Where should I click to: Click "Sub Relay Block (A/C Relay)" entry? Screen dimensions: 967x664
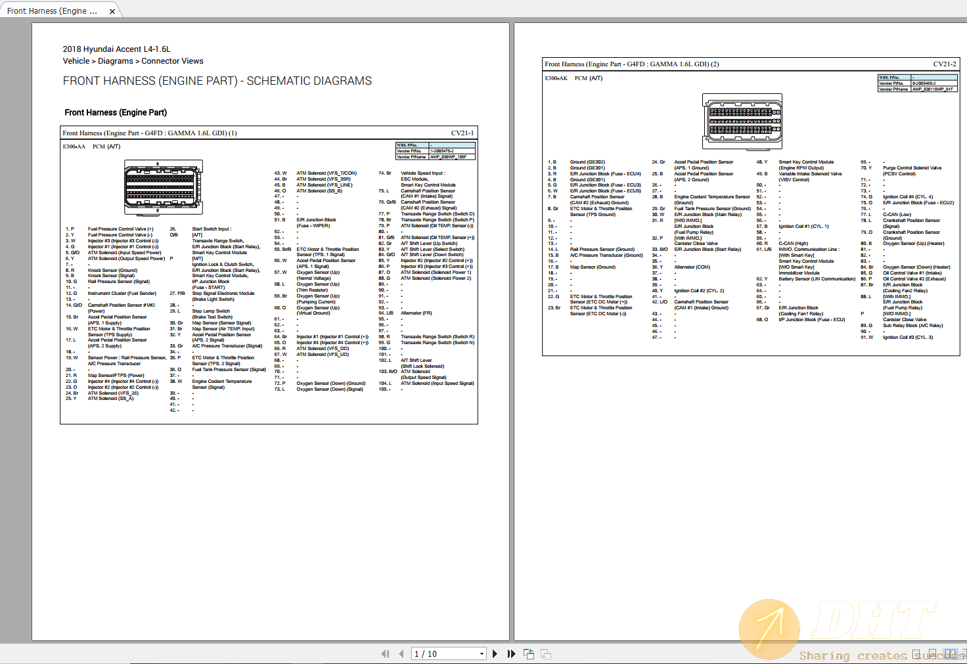pos(912,326)
